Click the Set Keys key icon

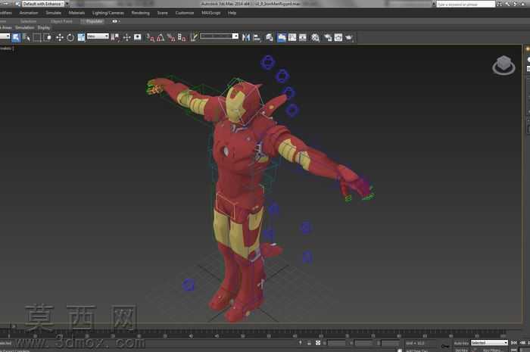click(445, 346)
